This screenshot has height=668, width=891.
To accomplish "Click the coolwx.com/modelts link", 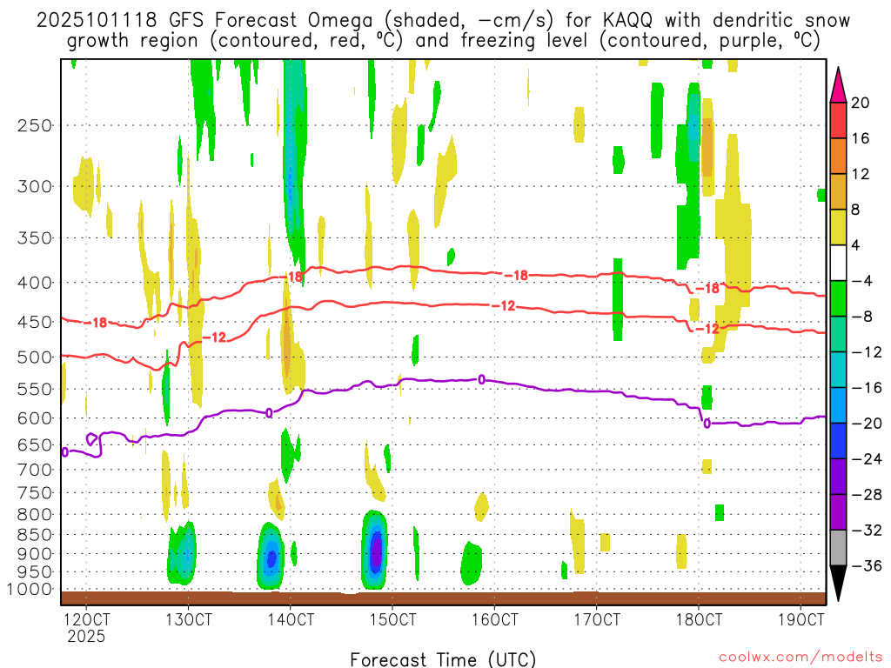I will click(801, 658).
